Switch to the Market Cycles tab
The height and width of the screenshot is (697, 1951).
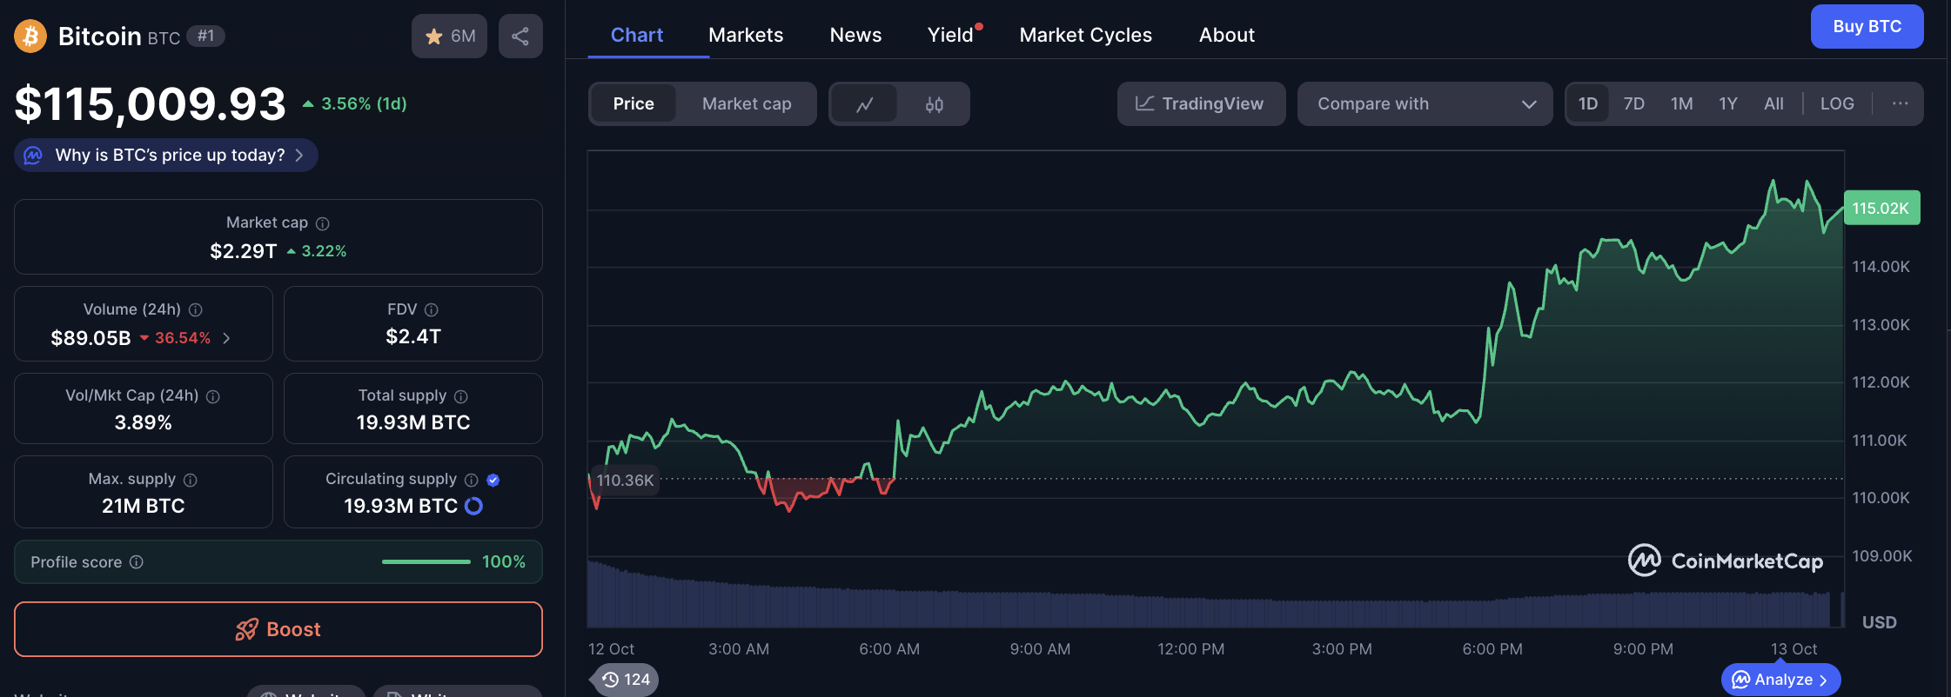coord(1085,35)
